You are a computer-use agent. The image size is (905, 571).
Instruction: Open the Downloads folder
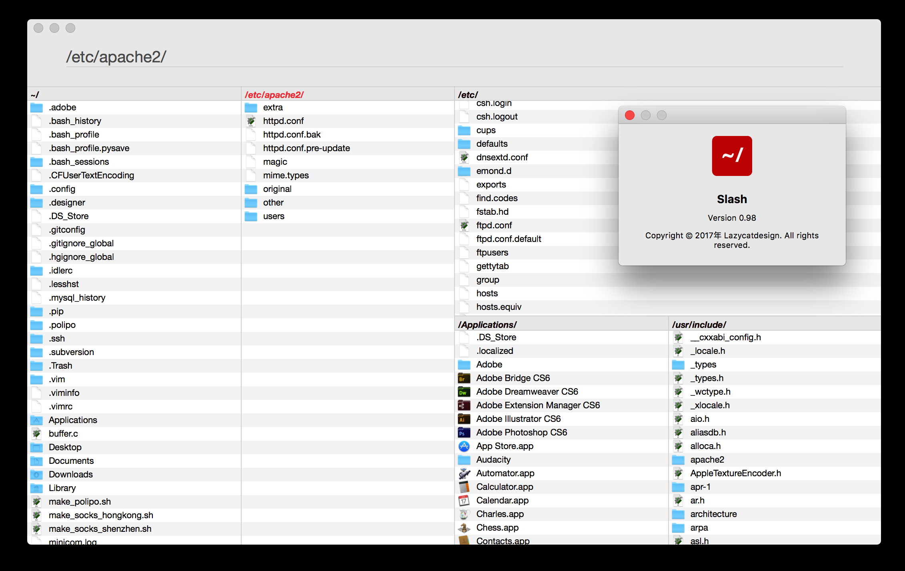(70, 474)
